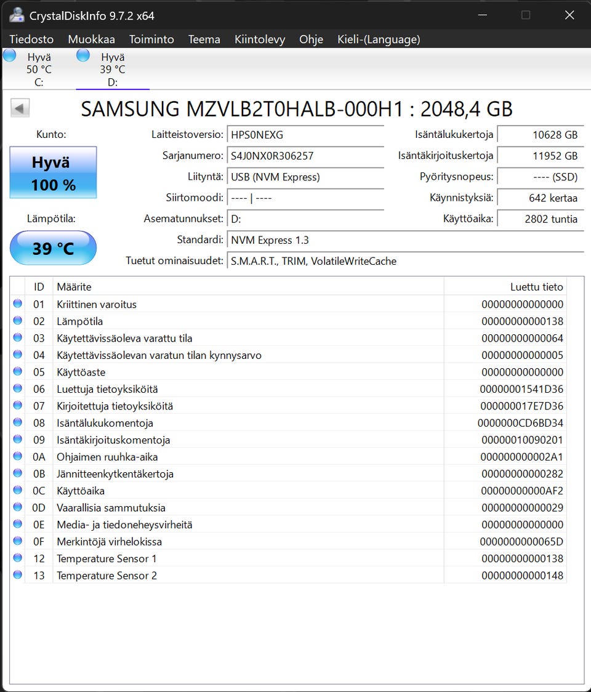
Task: Click the status dot for Käyttöaste row
Action: pos(18,371)
